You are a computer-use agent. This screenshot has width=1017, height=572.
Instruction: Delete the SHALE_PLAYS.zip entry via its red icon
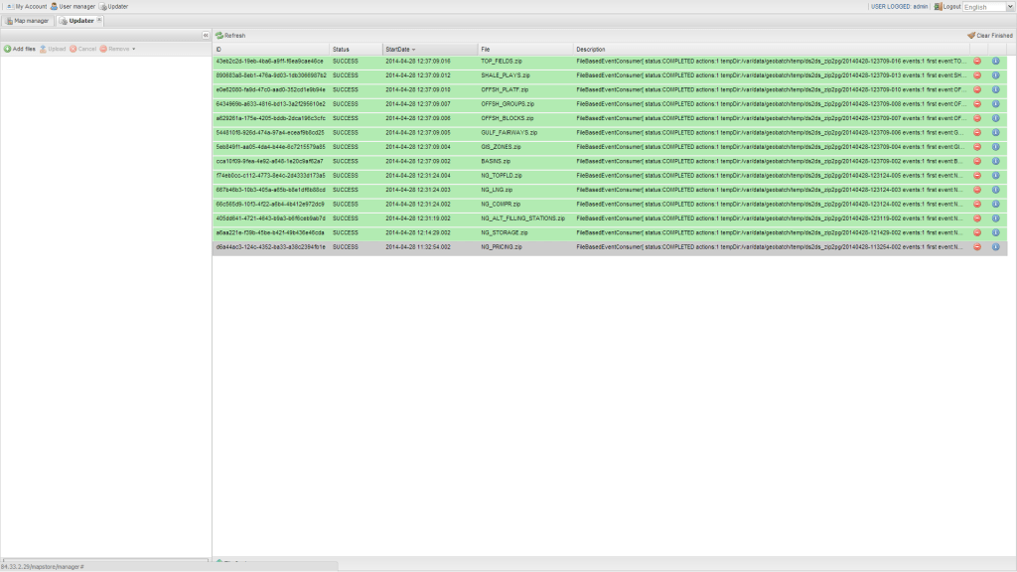977,75
